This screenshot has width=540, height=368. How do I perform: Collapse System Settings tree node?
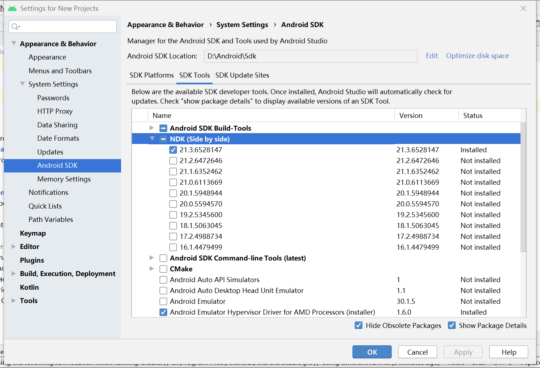click(22, 84)
